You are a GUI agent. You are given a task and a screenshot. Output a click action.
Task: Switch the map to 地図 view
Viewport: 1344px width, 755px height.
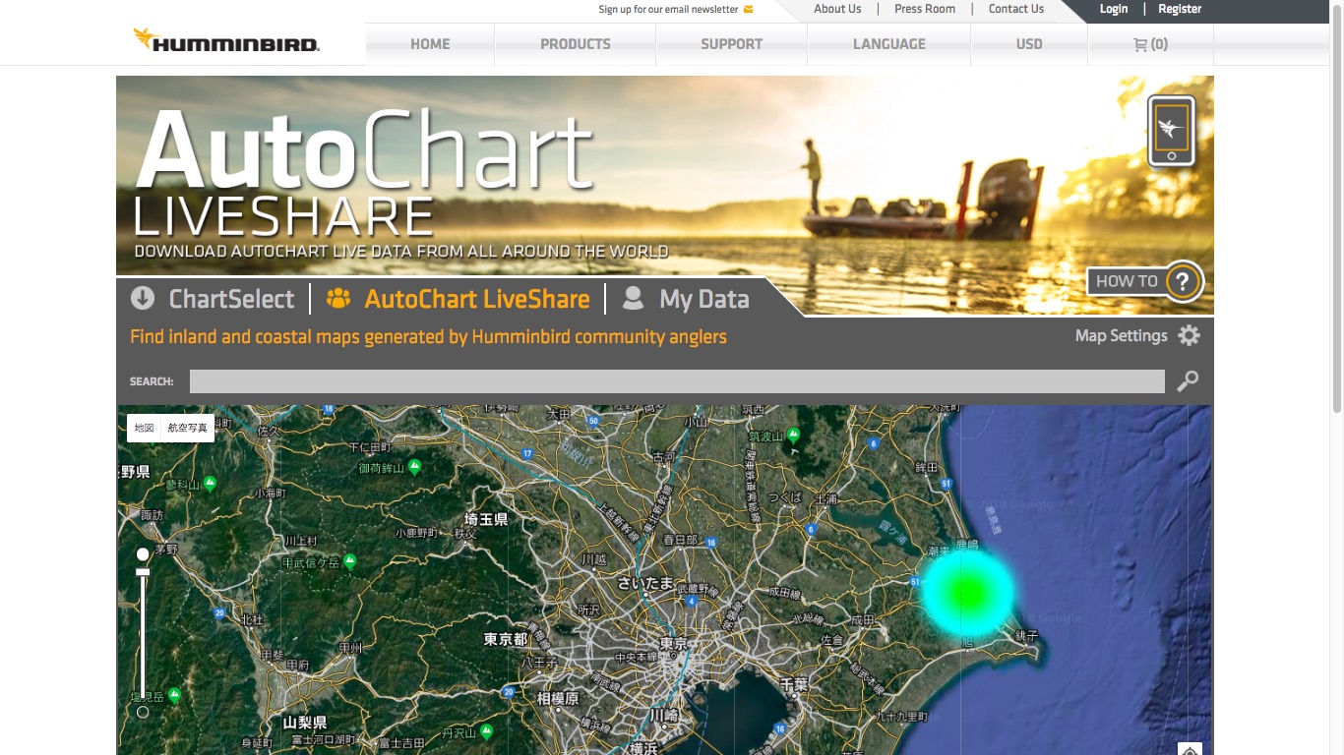(145, 428)
